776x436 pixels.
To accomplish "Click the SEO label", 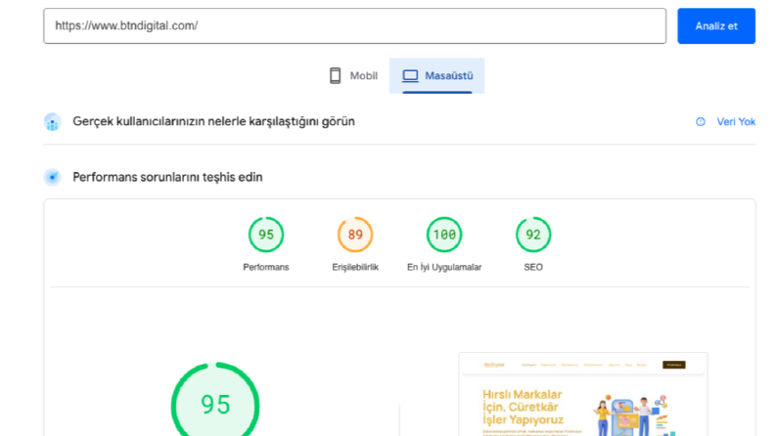I will 533,267.
